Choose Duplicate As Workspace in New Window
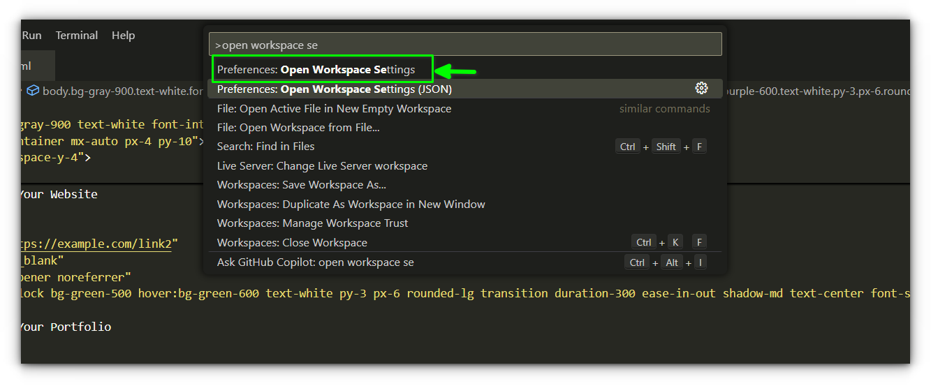Viewport: 931px width, 386px height. click(351, 205)
